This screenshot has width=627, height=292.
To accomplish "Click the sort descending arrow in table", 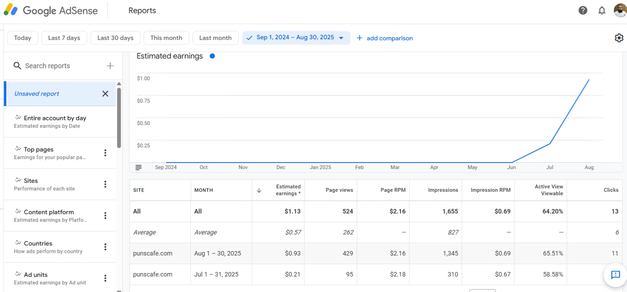I will tap(259, 190).
